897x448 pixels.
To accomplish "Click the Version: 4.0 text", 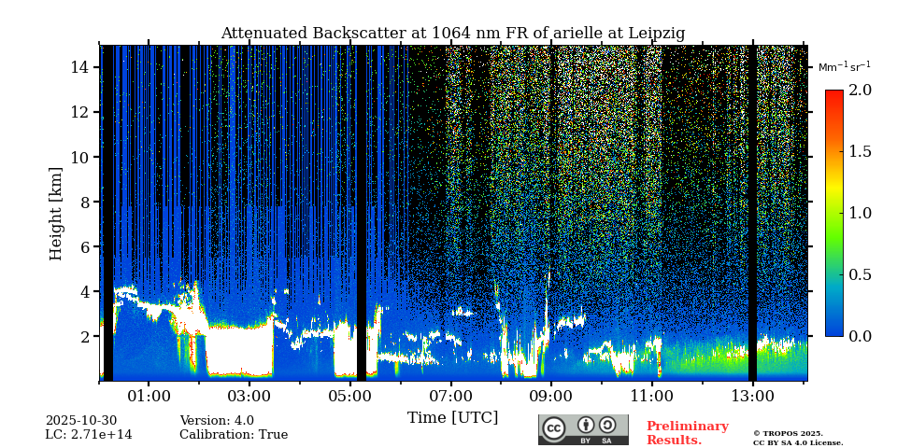I will click(x=217, y=421).
